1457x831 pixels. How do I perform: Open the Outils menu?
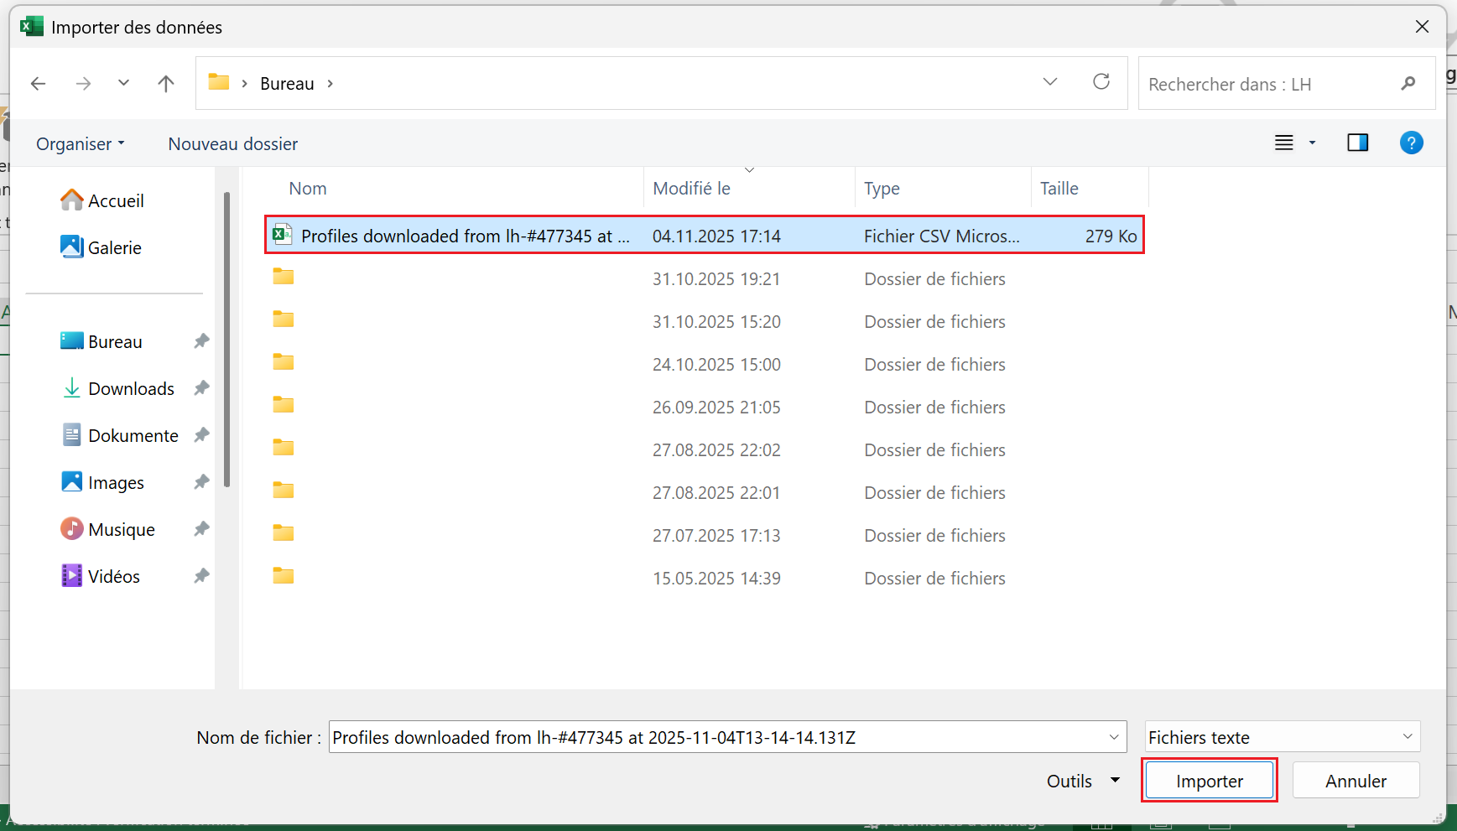(1082, 781)
